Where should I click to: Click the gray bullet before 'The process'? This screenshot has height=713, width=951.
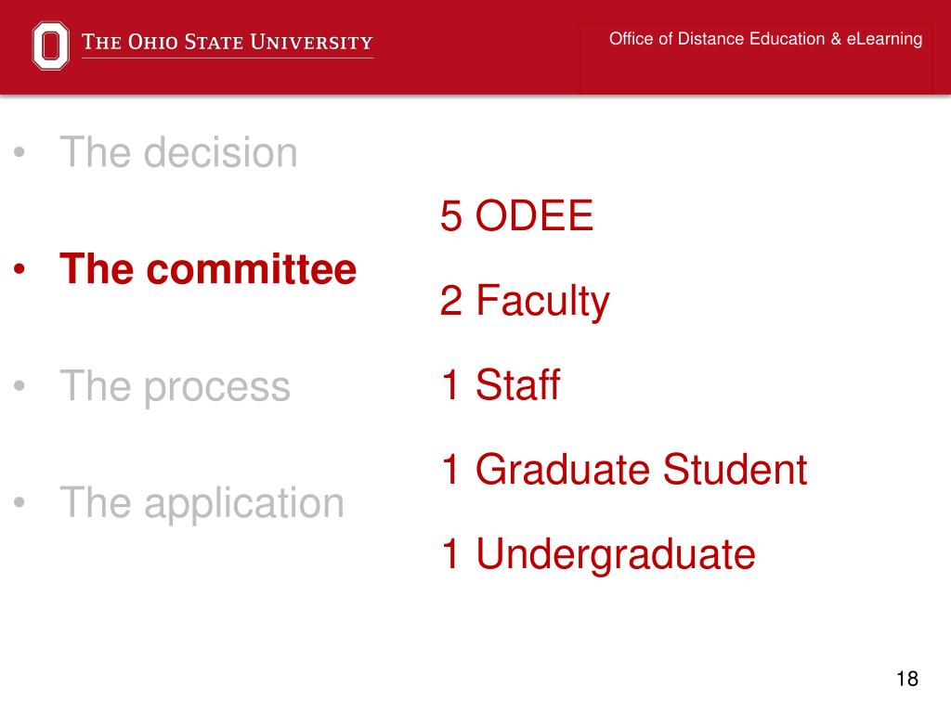tap(20, 385)
